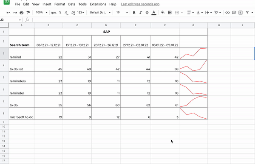Format as currency (грн.)
Image resolution: width=255 pixels, height=164 pixels.
point(54,12)
